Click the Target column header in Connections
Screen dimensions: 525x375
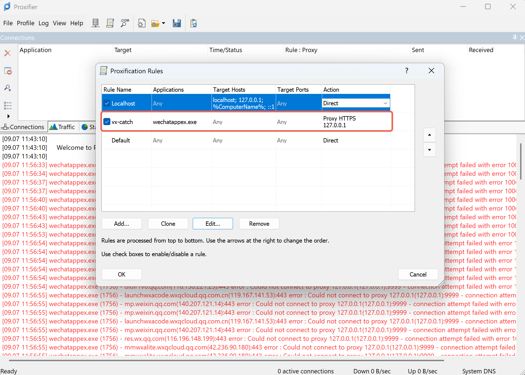point(160,50)
